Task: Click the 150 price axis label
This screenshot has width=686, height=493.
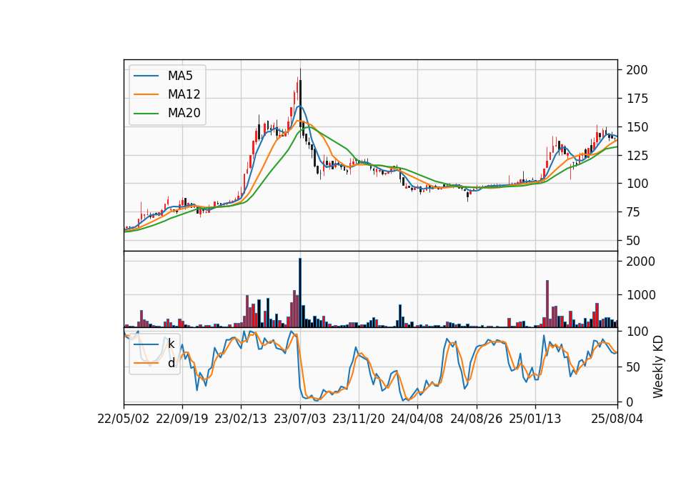Action: (x=637, y=127)
